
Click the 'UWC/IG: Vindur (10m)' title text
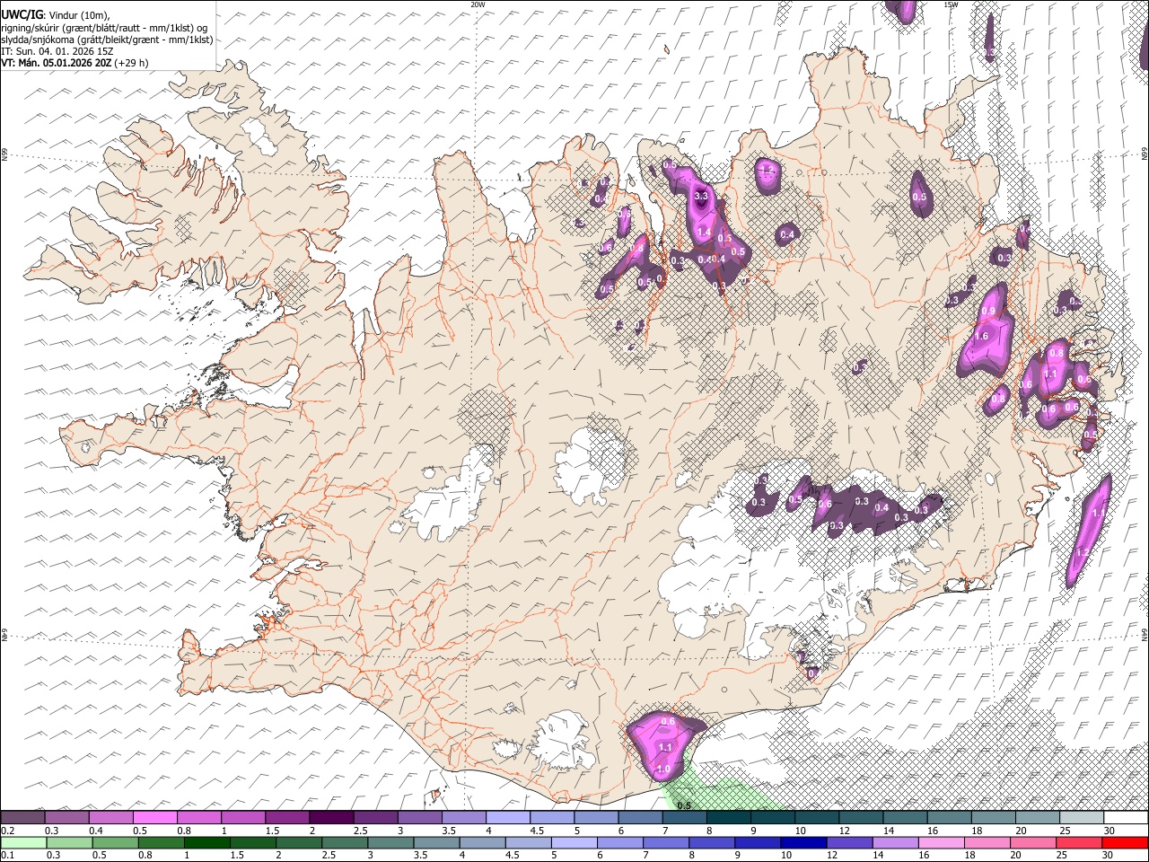tap(55, 15)
